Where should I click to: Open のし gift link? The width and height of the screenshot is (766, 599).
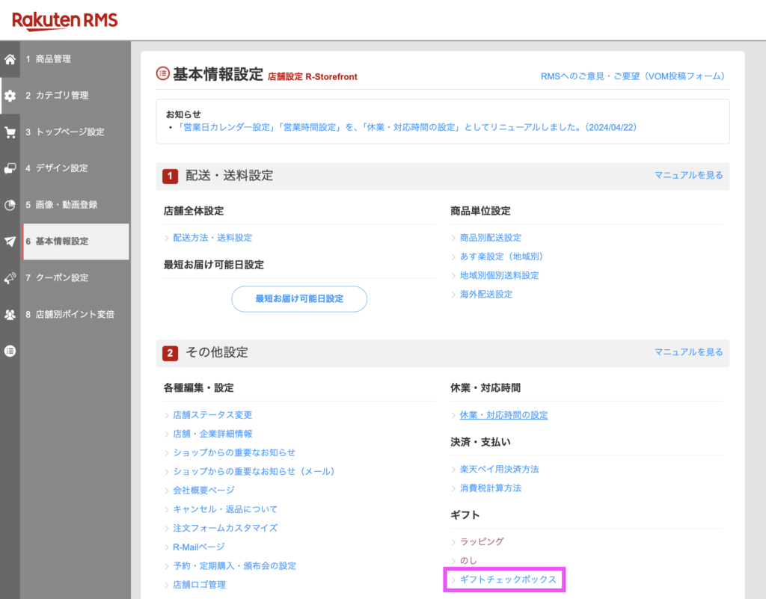(x=468, y=561)
